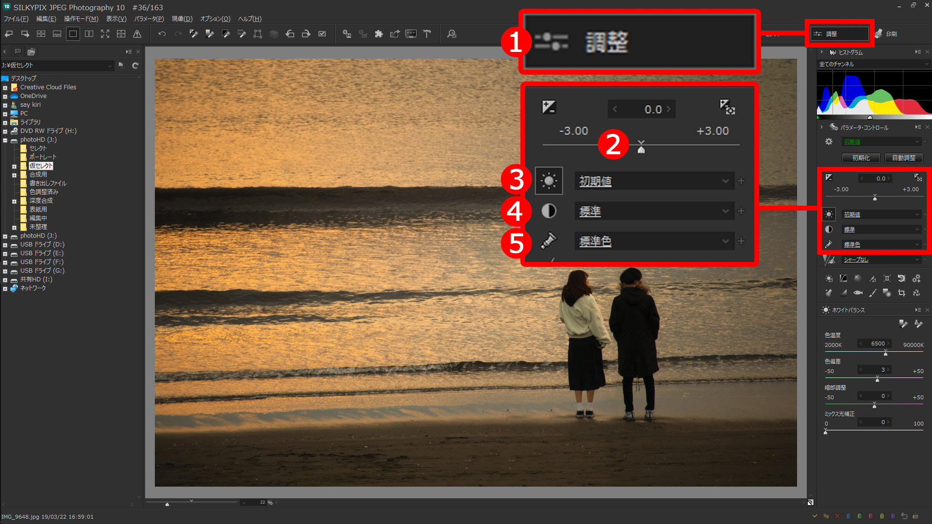932x524 pixels.
Task: Open the white balance eyedropper icon
Action: point(904,325)
